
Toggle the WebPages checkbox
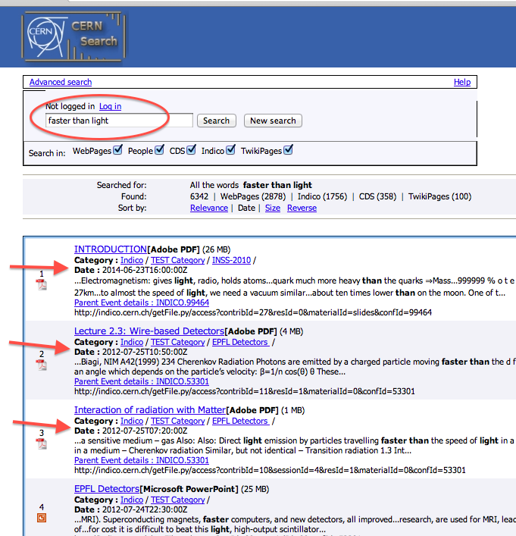[117, 149]
